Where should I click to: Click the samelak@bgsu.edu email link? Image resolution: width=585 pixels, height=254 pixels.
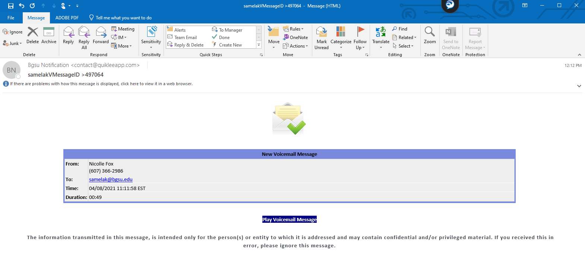(111, 179)
